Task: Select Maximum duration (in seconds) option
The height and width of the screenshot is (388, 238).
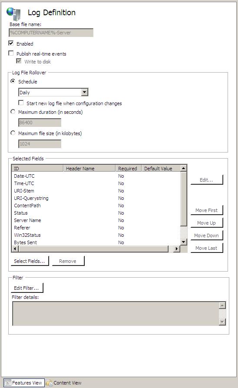Action: [x=13, y=112]
